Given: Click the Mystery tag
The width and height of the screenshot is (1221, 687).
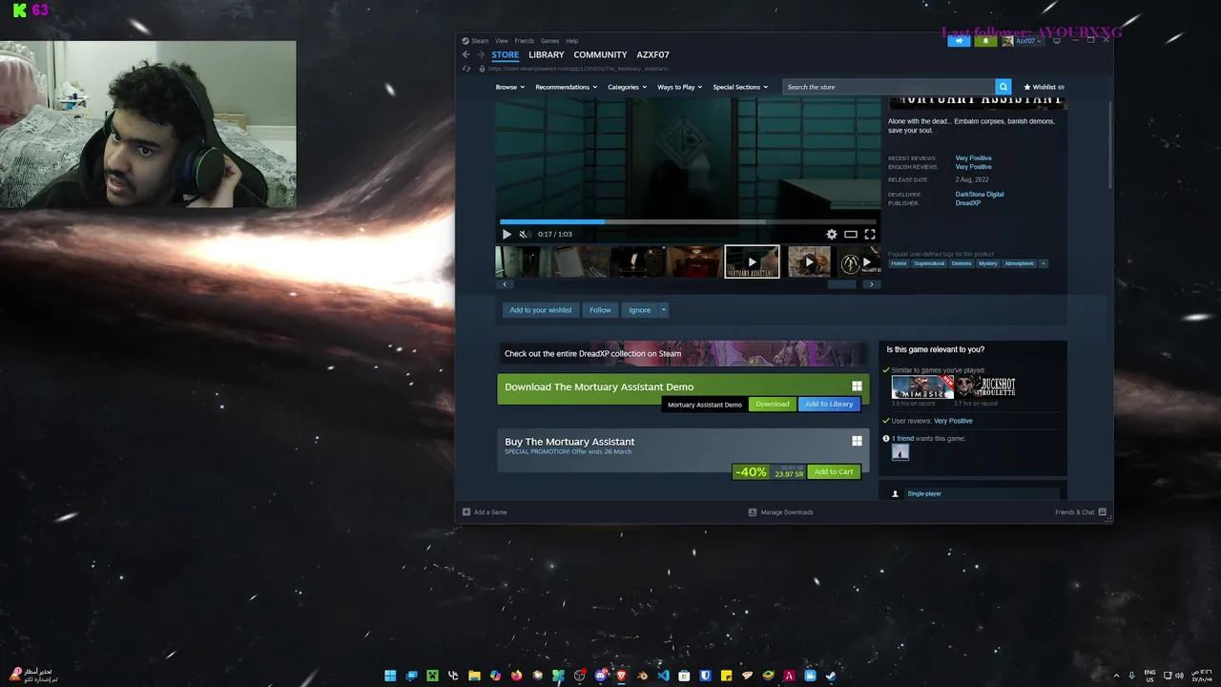Looking at the screenshot, I should coord(987,263).
